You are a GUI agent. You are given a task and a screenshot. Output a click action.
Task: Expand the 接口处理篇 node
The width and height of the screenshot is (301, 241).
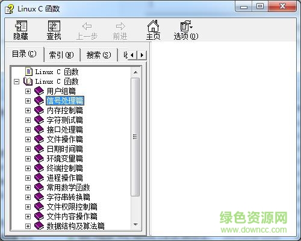tap(28, 130)
